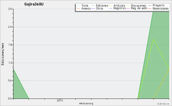This screenshot has height=106, width=172.
Task: Select the 'Ediciones' legend label
Action: point(102,5)
